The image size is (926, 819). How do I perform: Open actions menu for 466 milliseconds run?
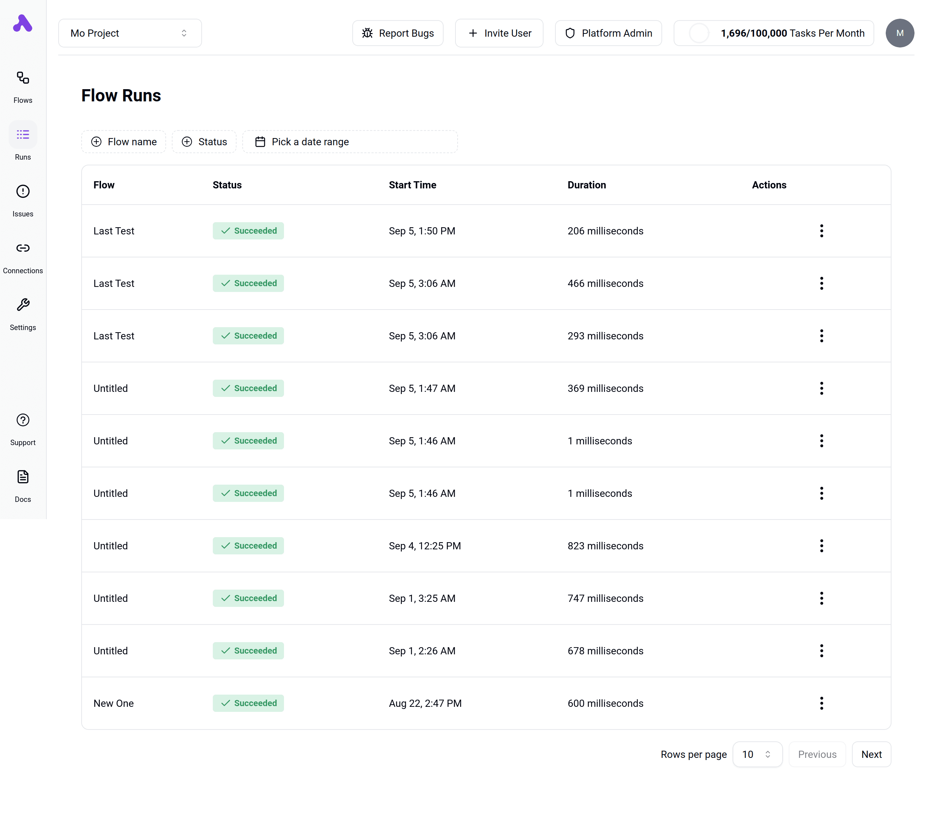[x=821, y=284]
